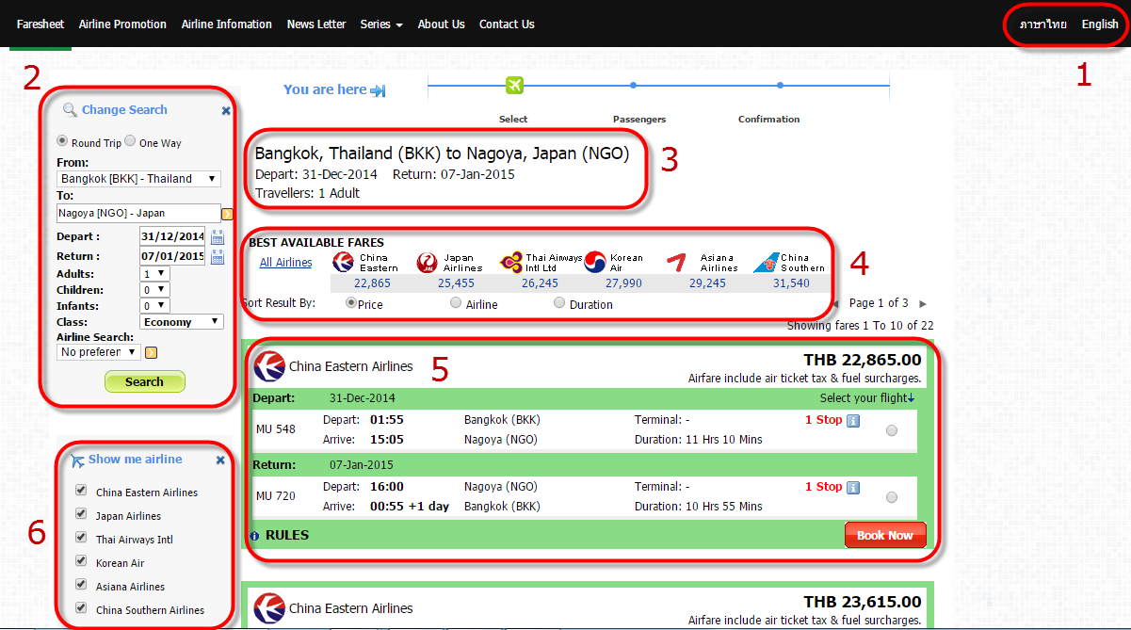Open the Adults count dropdown
The width and height of the screenshot is (1131, 630).
(153, 274)
